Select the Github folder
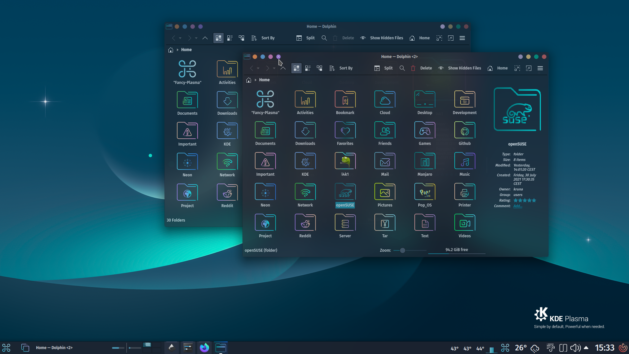The height and width of the screenshot is (354, 629). coord(465,133)
